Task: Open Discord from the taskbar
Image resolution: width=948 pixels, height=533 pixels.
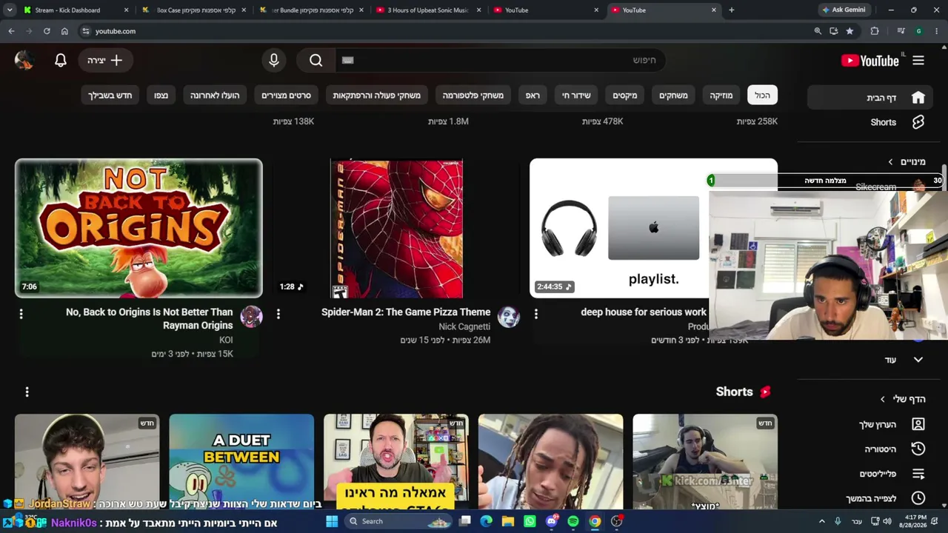Action: pos(552,521)
